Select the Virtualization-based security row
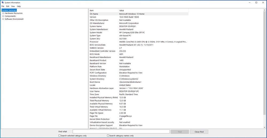The image size is (267, 138). coord(139,122)
